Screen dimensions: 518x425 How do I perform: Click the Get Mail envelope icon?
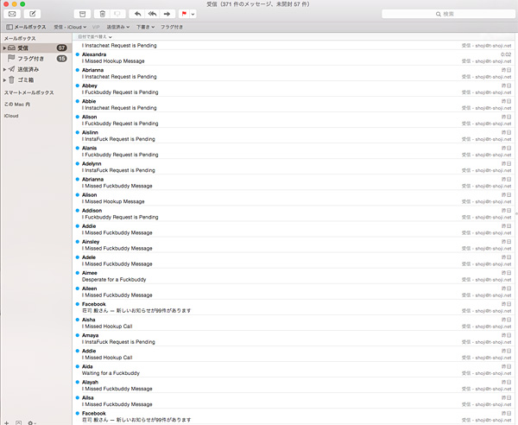(x=12, y=14)
